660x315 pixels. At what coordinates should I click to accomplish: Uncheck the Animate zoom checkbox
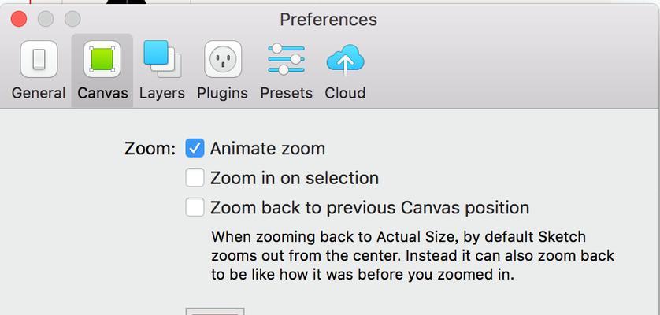pos(195,148)
